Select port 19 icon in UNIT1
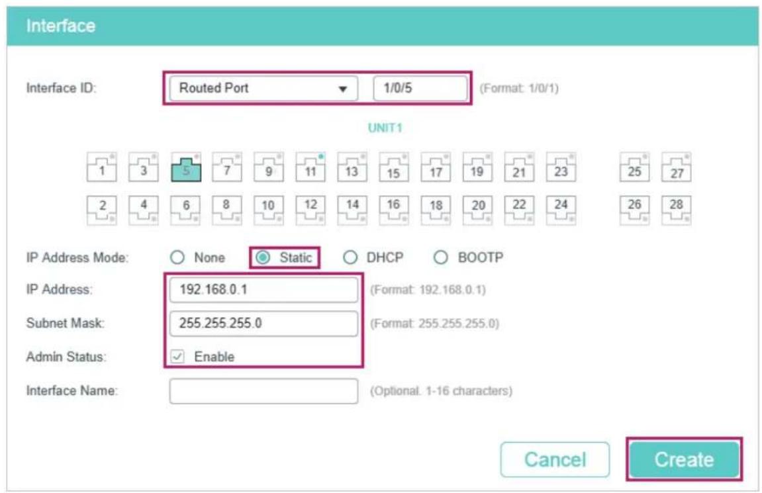 478,167
